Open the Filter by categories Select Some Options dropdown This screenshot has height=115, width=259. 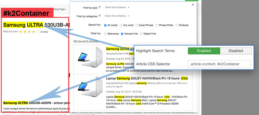[x=117, y=16]
